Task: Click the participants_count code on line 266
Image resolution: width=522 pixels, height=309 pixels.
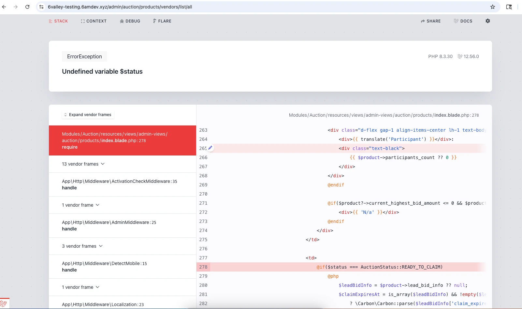Action: click(403, 157)
